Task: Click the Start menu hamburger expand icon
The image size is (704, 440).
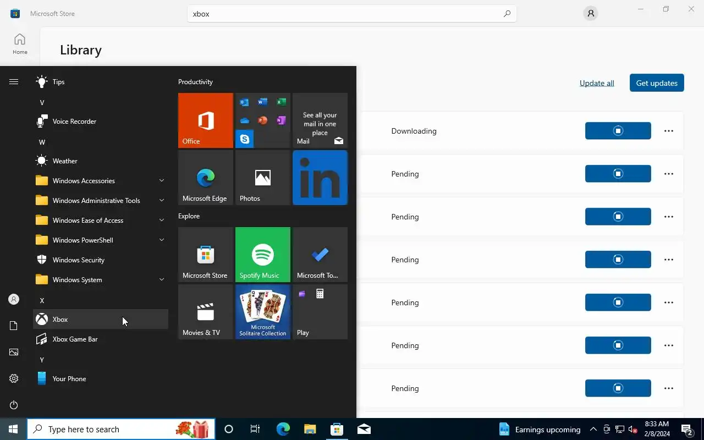Action: tap(14, 81)
